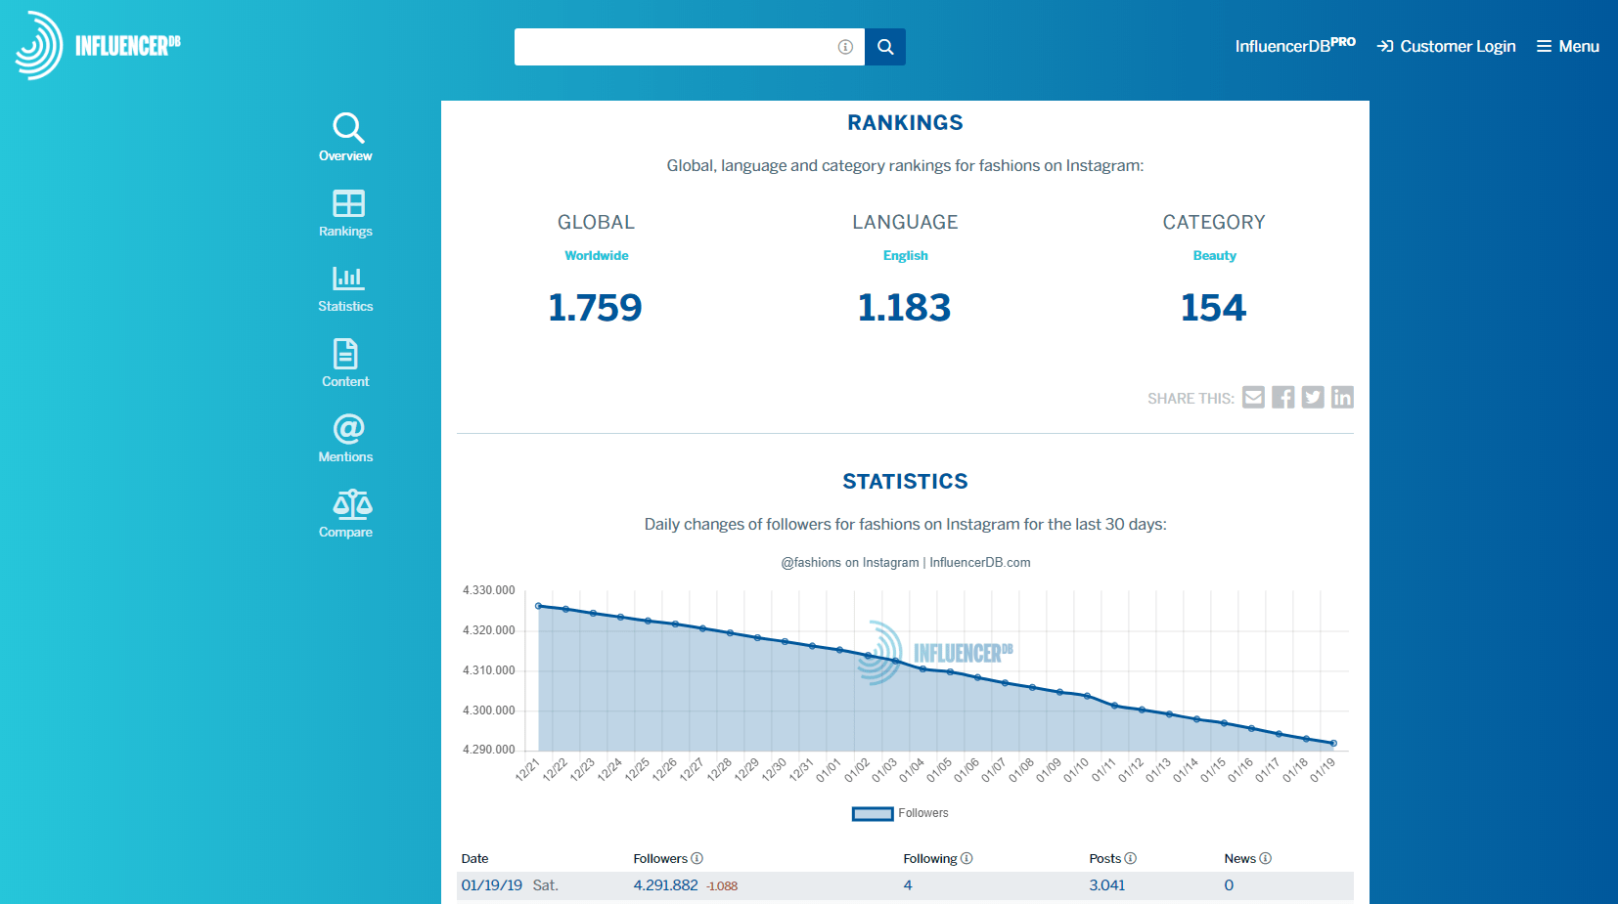Click info icon next to Following column
1618x904 pixels.
966,858
